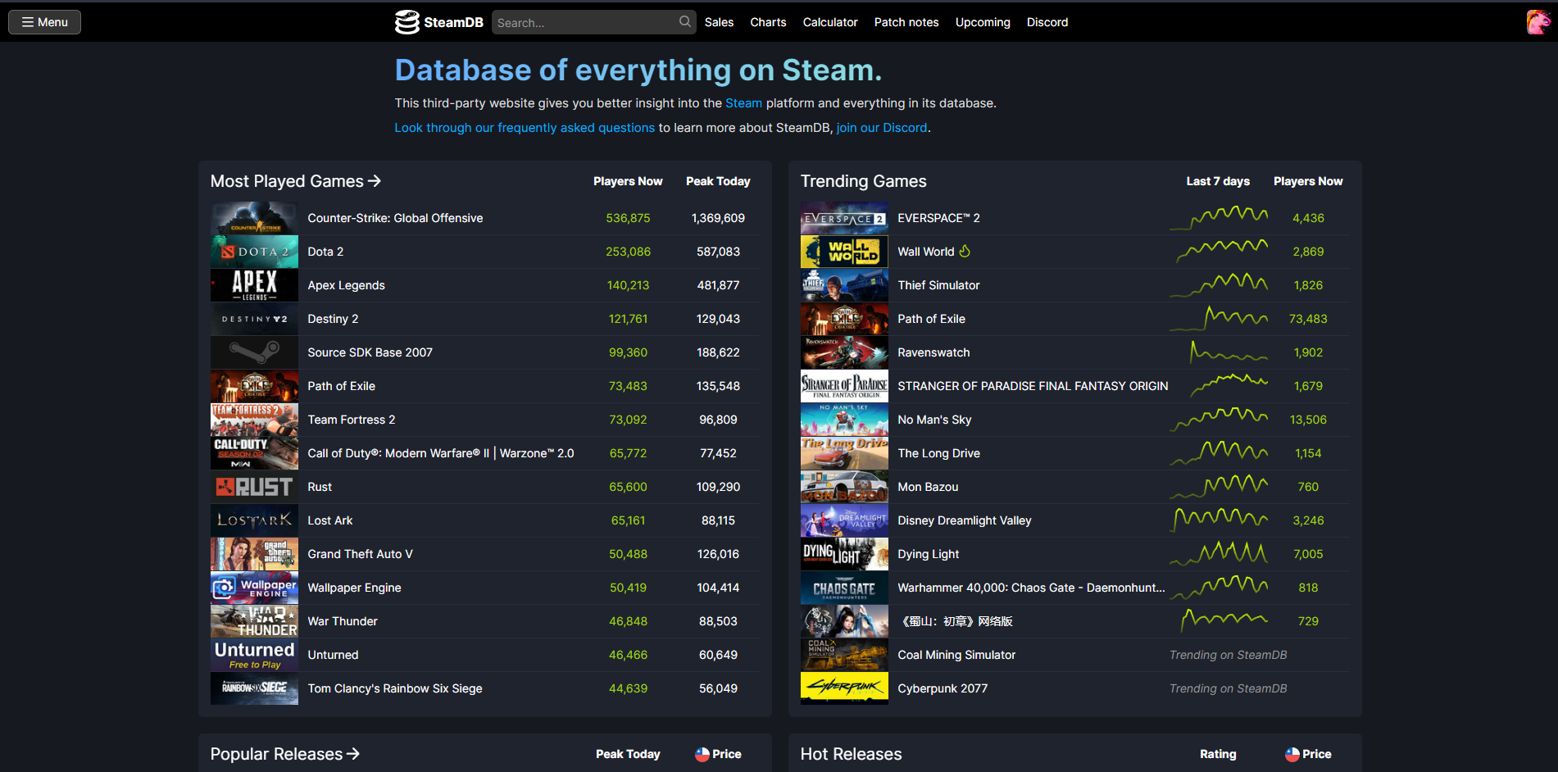
Task: Click the EVERSPACE 2 seven-day sparkline chart
Action: [1219, 218]
